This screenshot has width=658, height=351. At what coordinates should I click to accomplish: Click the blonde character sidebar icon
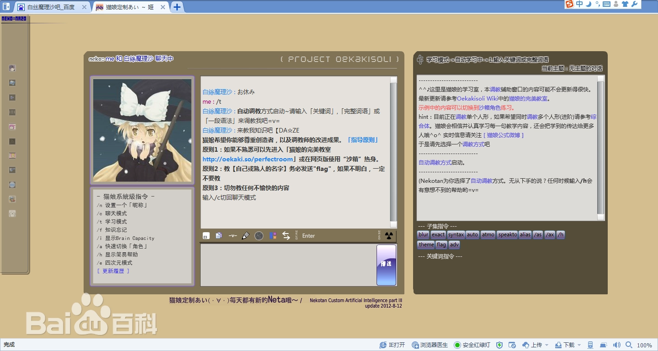(12, 156)
